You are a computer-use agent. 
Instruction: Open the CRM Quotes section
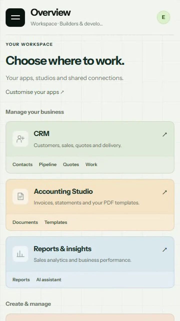(x=71, y=165)
